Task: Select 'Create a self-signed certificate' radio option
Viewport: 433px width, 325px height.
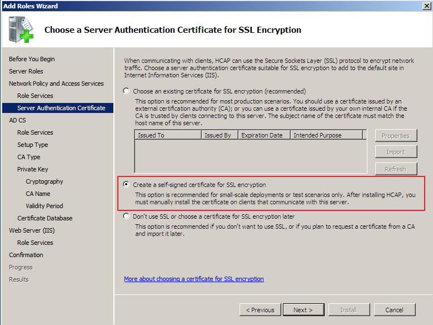Action: (127, 184)
